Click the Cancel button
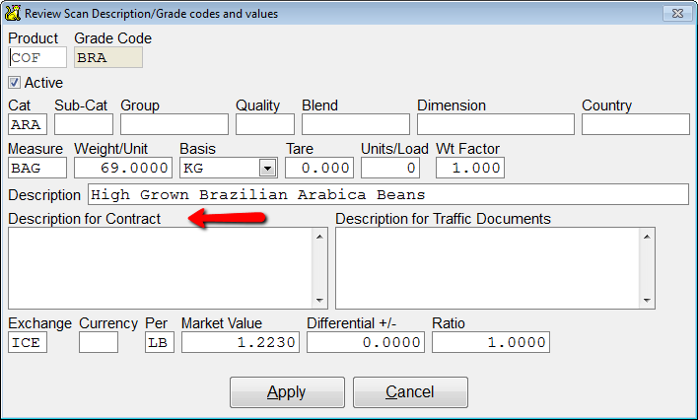This screenshot has height=420, width=698. pyautogui.click(x=410, y=392)
